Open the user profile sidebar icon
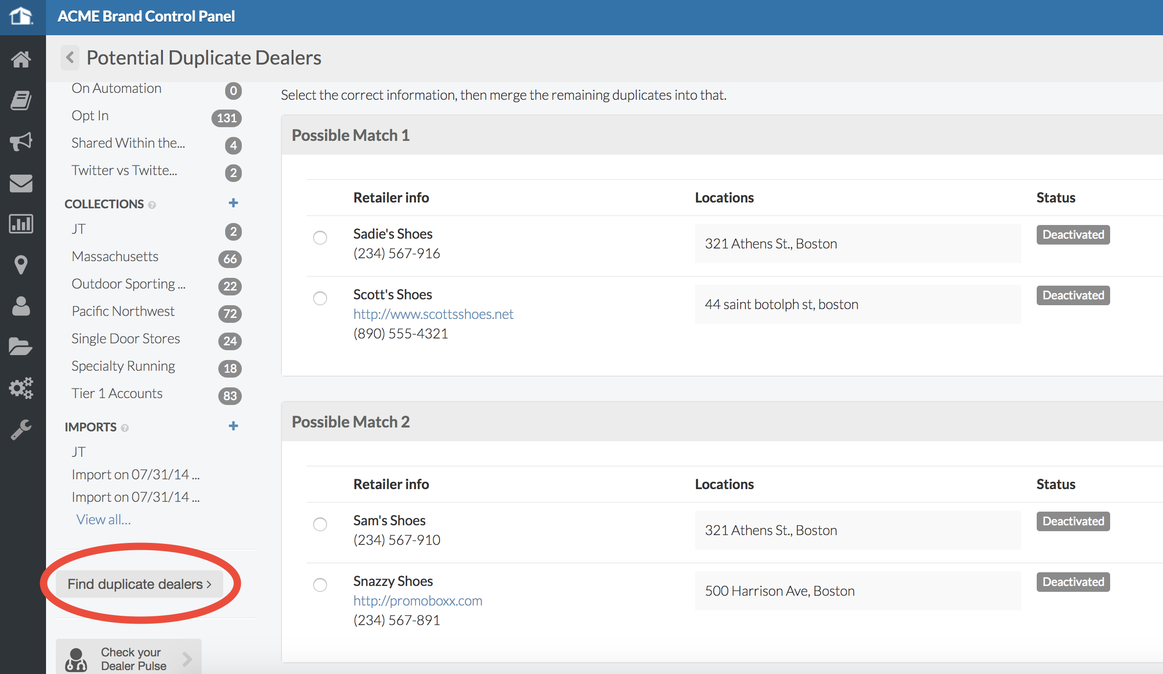 tap(21, 307)
